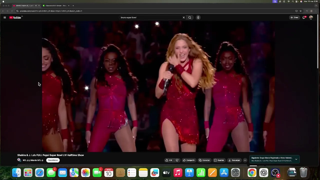Open the Trash in the Dock

point(303,172)
